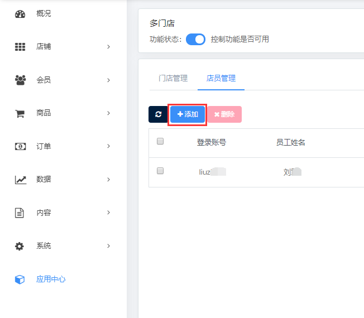Image resolution: width=364 pixels, height=318 pixels.
Task: Click the dashboard gauge icon for 概况
Action: [x=20, y=14]
